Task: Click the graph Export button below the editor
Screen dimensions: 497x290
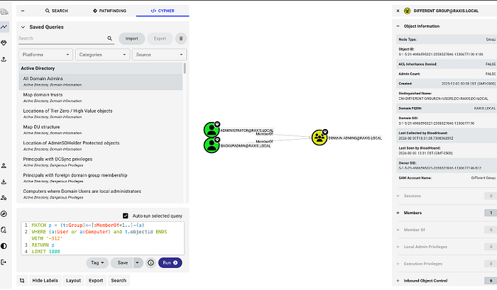Action: (96, 281)
